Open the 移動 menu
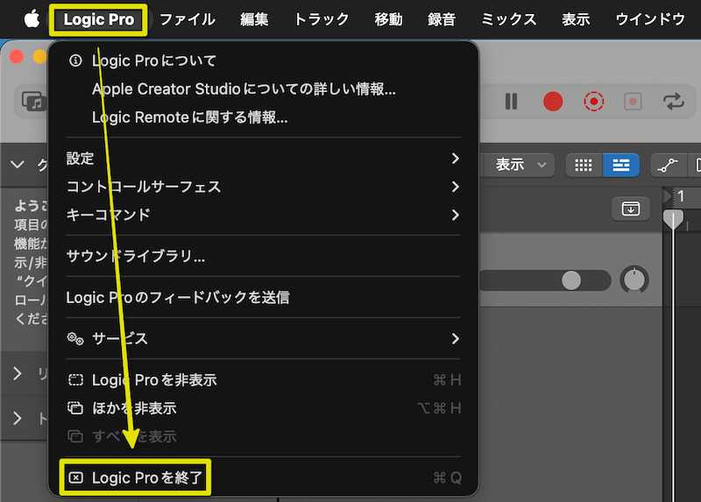Screen dimensions: 701x502 [388, 19]
